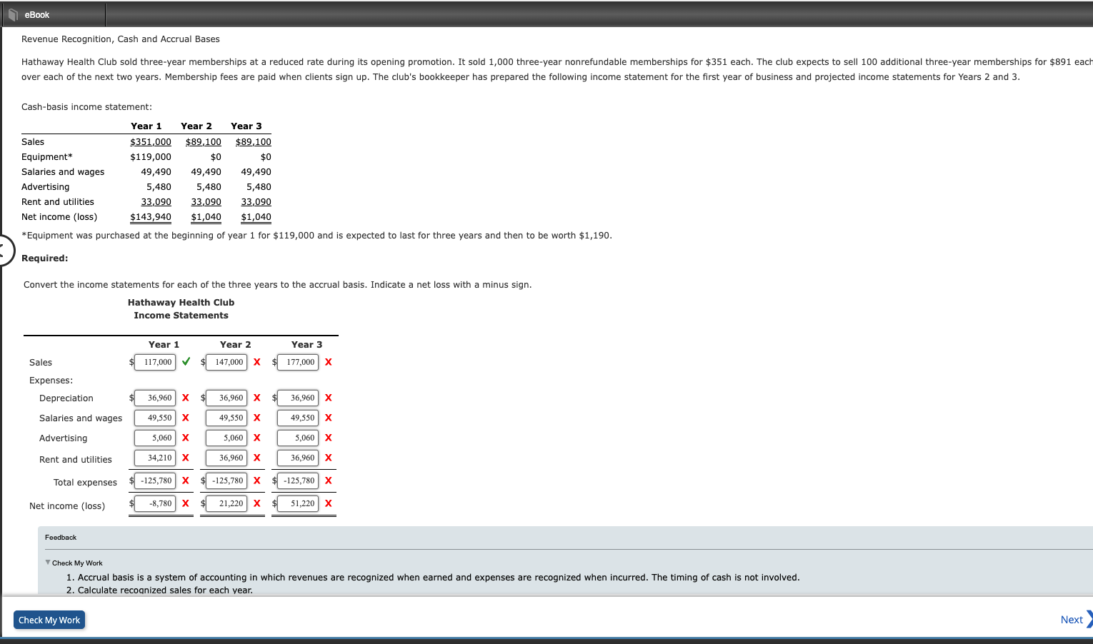Click the previous arrow on left edge

click(6, 251)
